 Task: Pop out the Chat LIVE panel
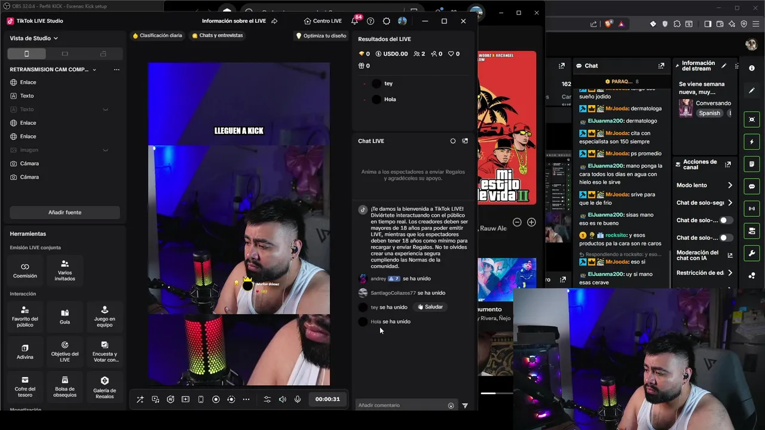(465, 141)
